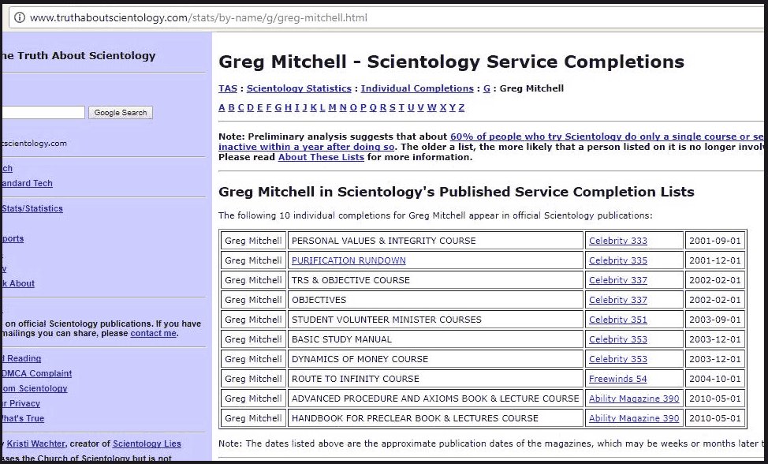Open Celebrity 353 link in BASIC STUDY MANUAL row
Image resolution: width=768 pixels, height=464 pixels.
pyautogui.click(x=618, y=339)
